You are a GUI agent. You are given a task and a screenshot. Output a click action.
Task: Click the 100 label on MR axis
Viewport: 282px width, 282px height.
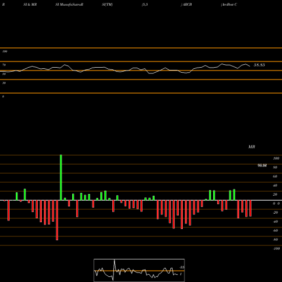pyautogui.click(x=276, y=158)
